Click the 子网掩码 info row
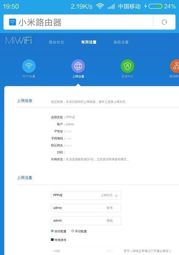179x255 pixels. click(x=61, y=138)
